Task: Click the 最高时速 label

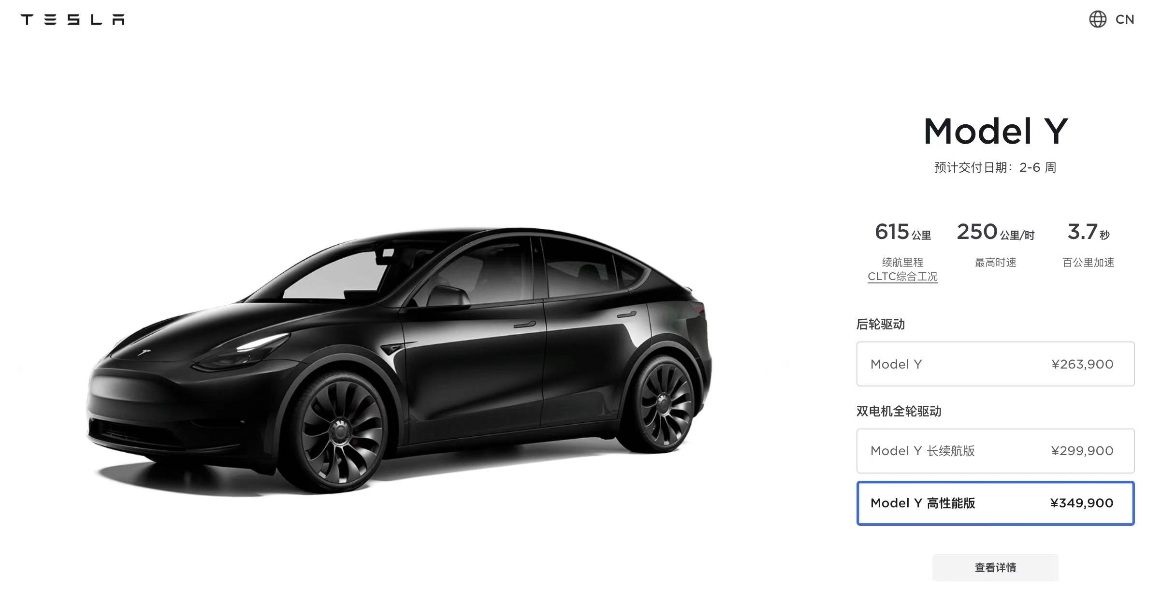Action: (x=995, y=263)
